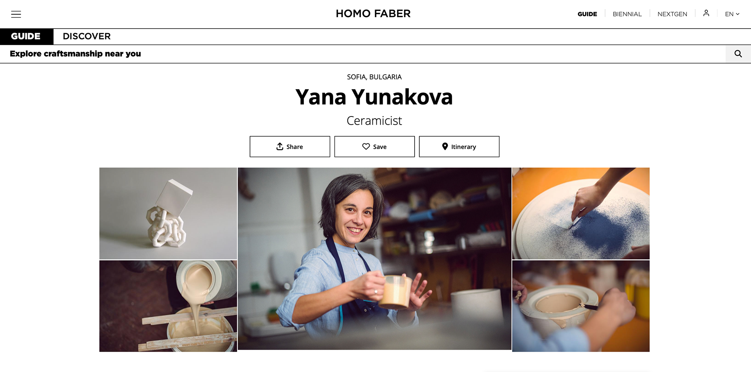Go to GUIDE in top navigation
The width and height of the screenshot is (751, 372).
(587, 14)
